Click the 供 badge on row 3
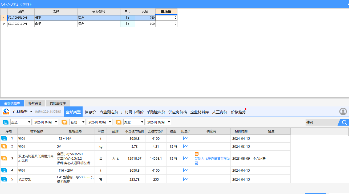This screenshot has height=194, width=349. (x=4, y=158)
